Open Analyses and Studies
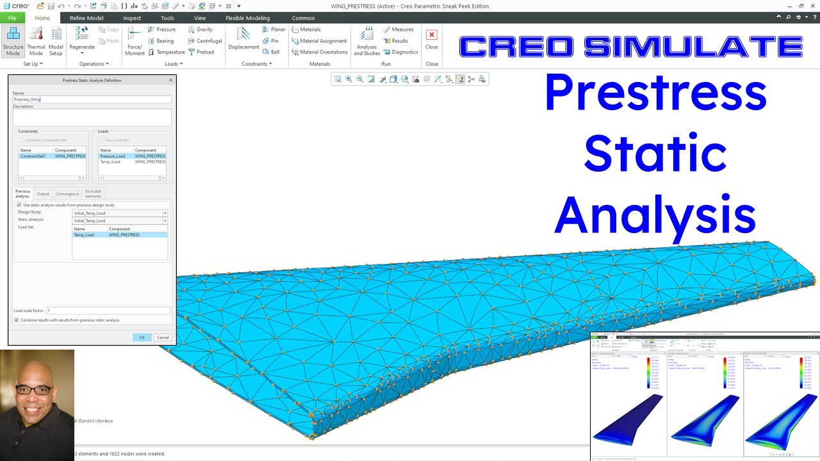820x461 pixels. point(367,41)
